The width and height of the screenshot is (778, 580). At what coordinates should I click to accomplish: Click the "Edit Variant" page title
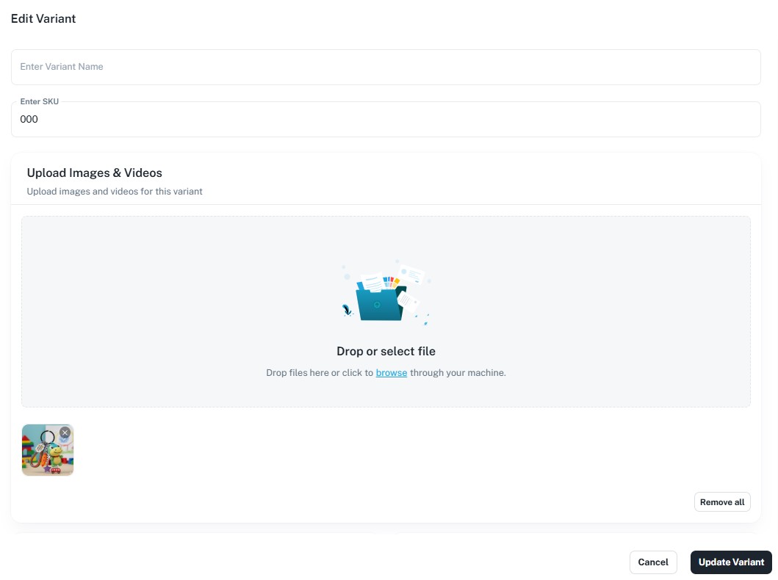pyautogui.click(x=43, y=19)
